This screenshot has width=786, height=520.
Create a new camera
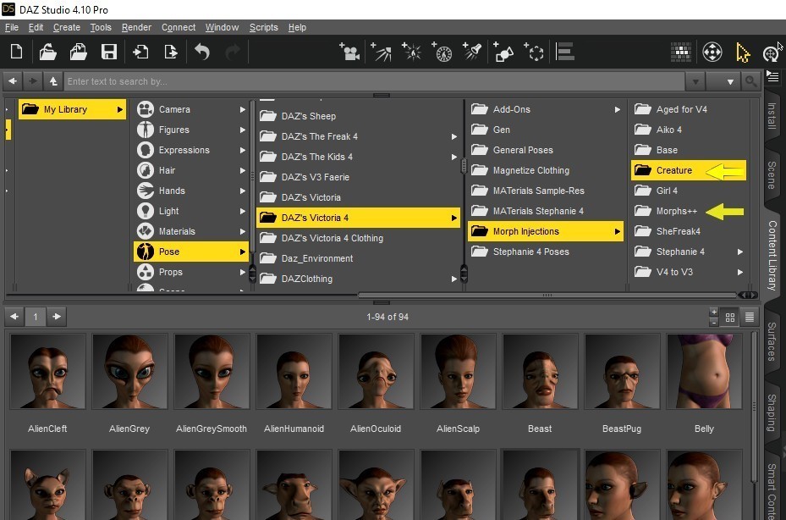click(x=349, y=52)
